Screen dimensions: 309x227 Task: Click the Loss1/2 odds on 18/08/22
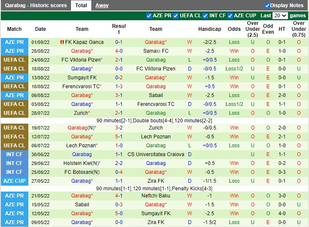point(234,69)
